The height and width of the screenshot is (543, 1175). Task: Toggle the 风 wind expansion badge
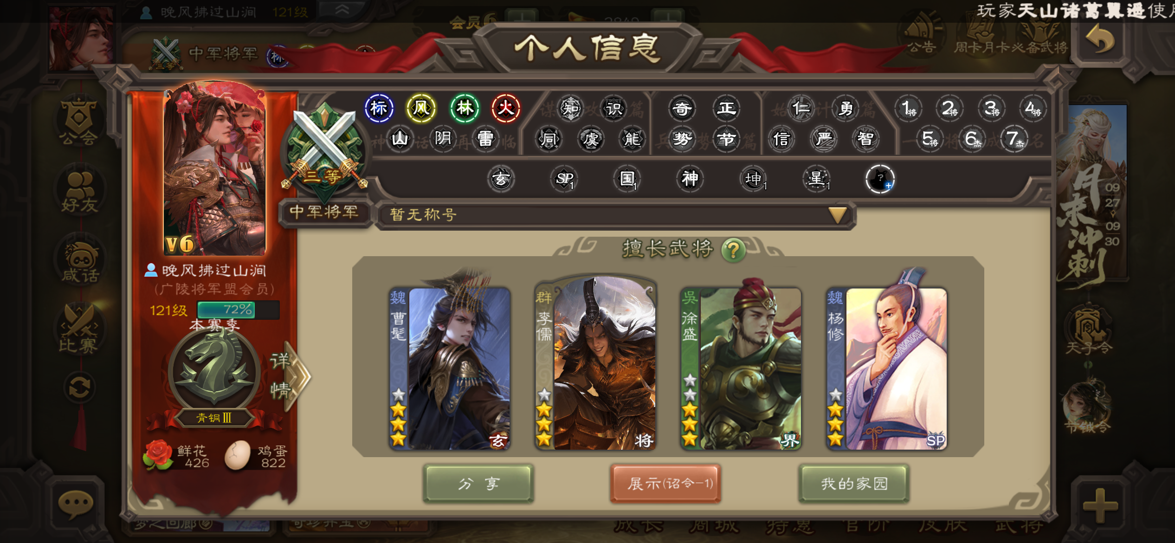tap(421, 108)
